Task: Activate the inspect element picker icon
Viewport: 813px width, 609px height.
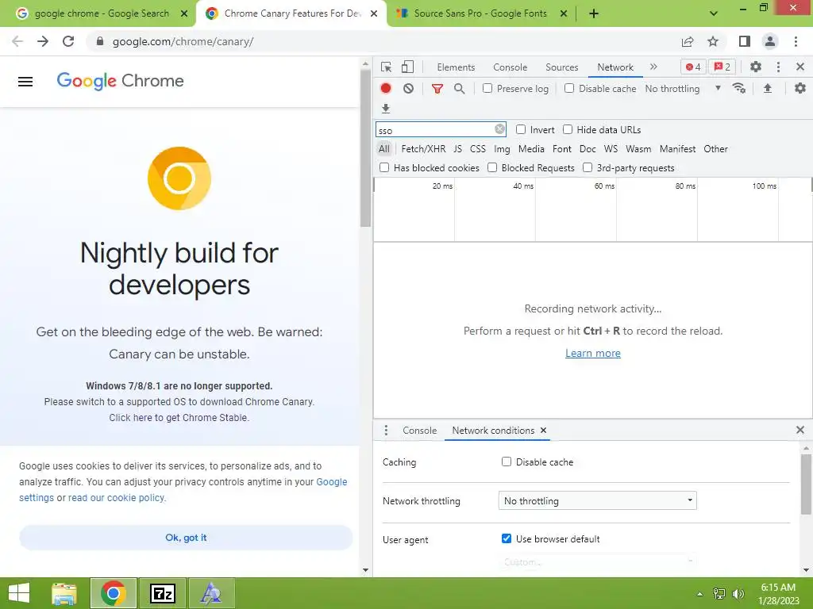Action: pos(386,67)
